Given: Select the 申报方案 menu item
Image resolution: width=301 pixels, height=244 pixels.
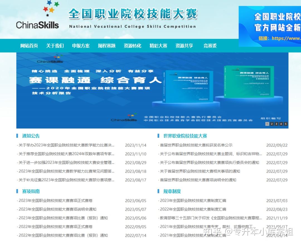Looking at the screenshot, I should 81,46.
